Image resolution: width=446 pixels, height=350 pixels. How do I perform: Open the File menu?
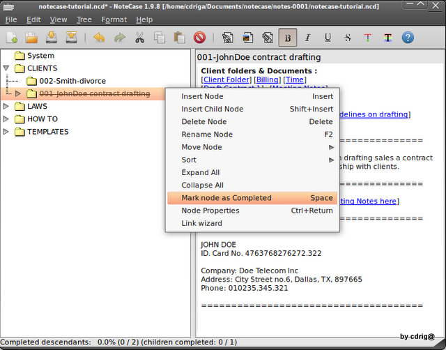click(11, 20)
